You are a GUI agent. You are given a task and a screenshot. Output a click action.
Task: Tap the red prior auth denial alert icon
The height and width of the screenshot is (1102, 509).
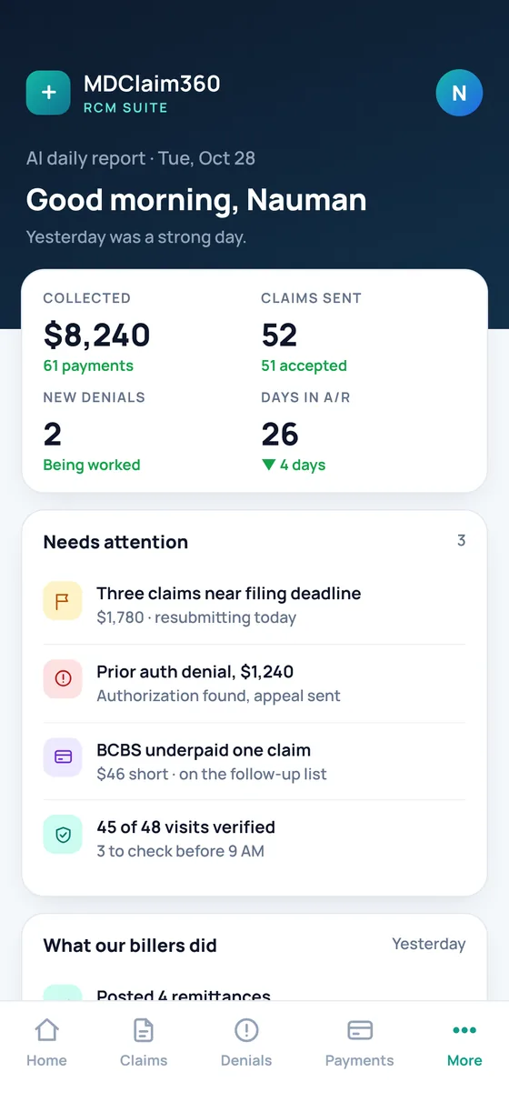click(63, 678)
